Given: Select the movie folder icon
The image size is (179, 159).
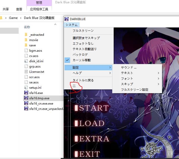Looking at the screenshot, I should tap(26, 40).
